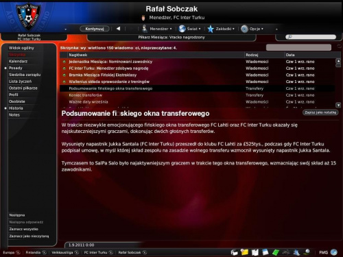The width and height of the screenshot is (343, 257).
Task: Open the Menedżer dropdown menu
Action: coord(161,29)
